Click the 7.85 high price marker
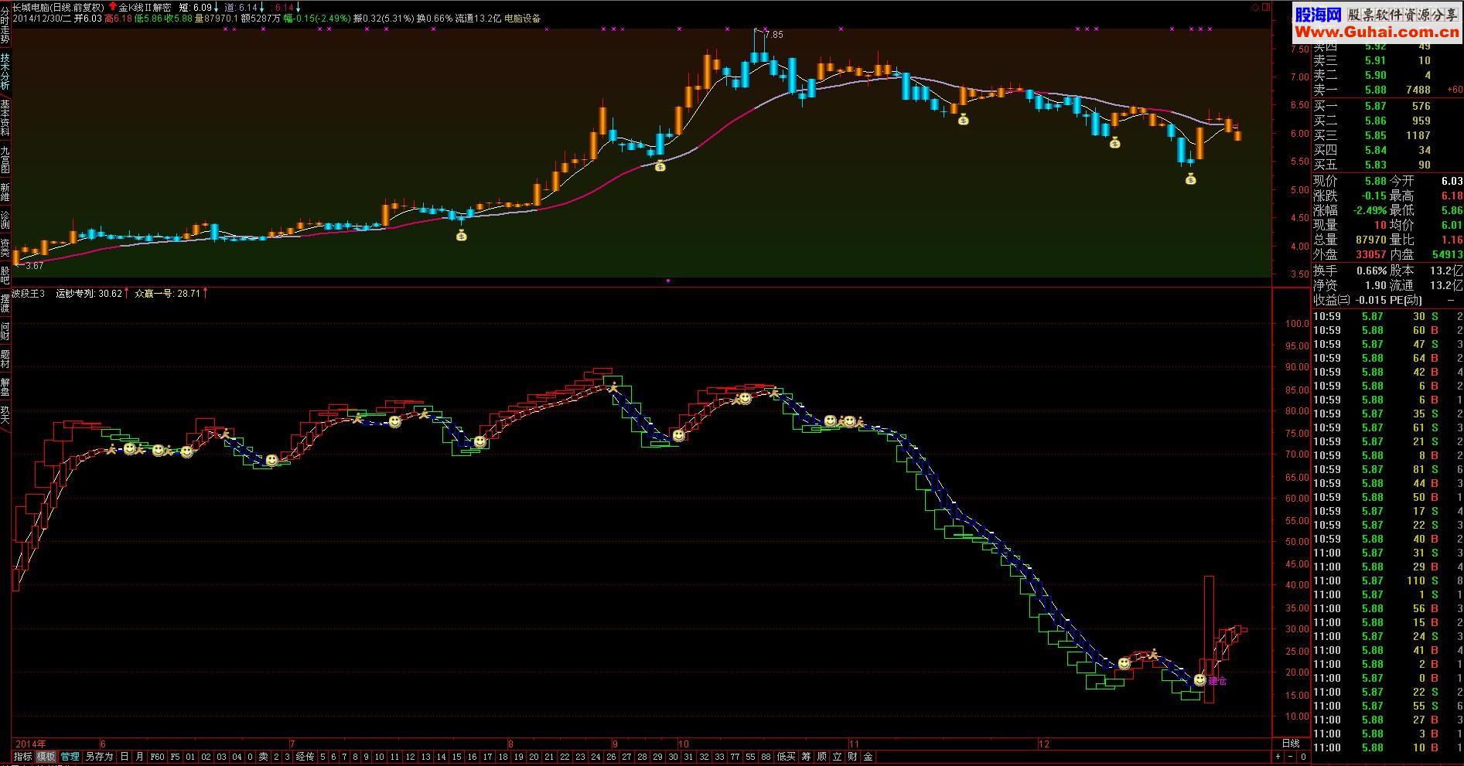The width and height of the screenshot is (1464, 766). coord(773,35)
